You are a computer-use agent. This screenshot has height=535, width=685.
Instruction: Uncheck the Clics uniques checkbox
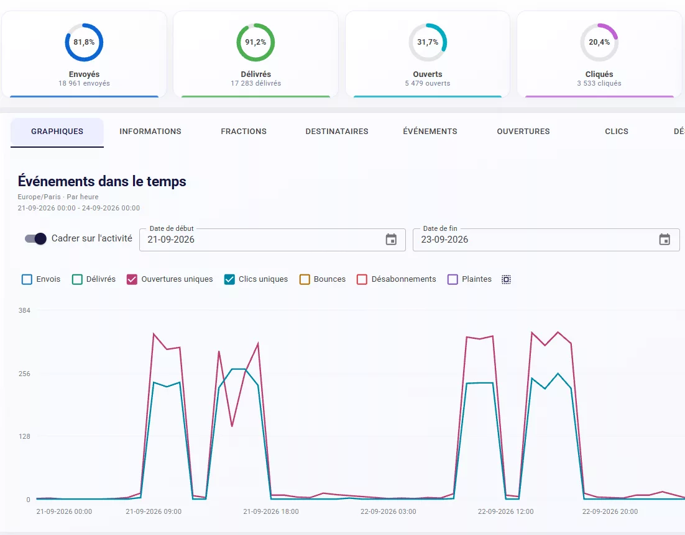click(x=229, y=279)
